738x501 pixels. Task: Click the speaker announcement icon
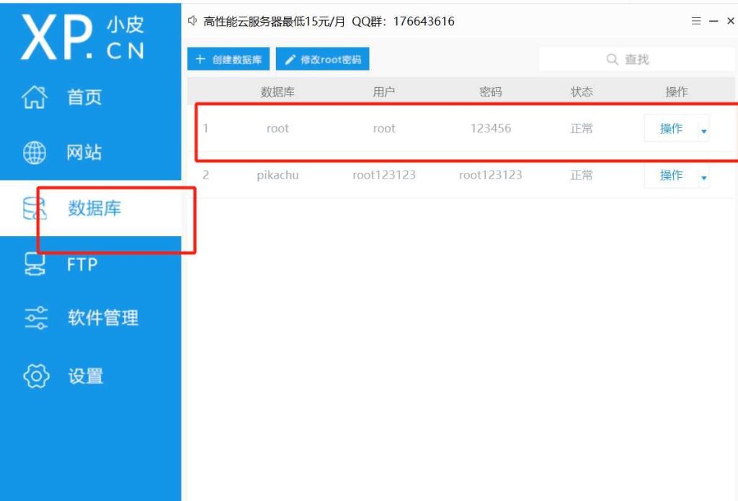(192, 21)
